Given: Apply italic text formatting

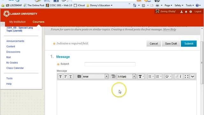Looking at the screenshot, I should (x=65, y=77).
